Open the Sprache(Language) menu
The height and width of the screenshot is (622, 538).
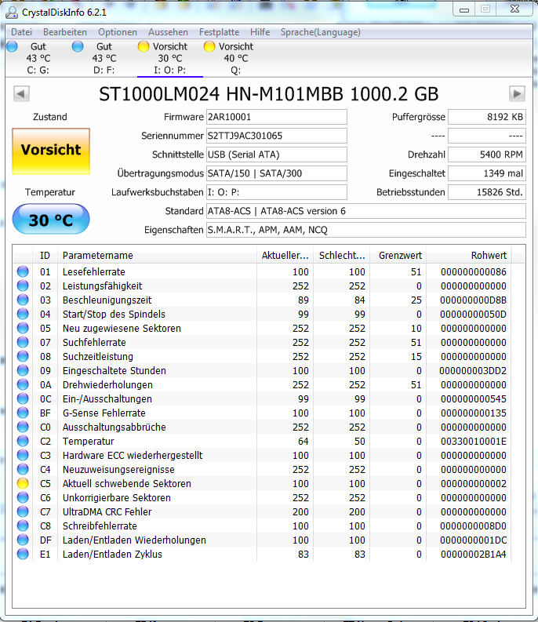(x=321, y=32)
